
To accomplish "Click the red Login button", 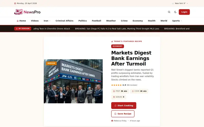I will [184, 12].
